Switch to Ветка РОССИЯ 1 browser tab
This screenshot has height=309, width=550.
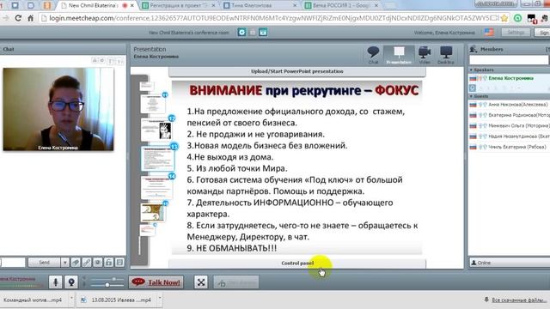tap(341, 6)
